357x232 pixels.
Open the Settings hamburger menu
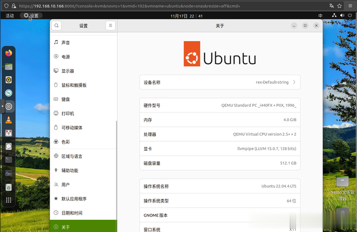(110, 26)
